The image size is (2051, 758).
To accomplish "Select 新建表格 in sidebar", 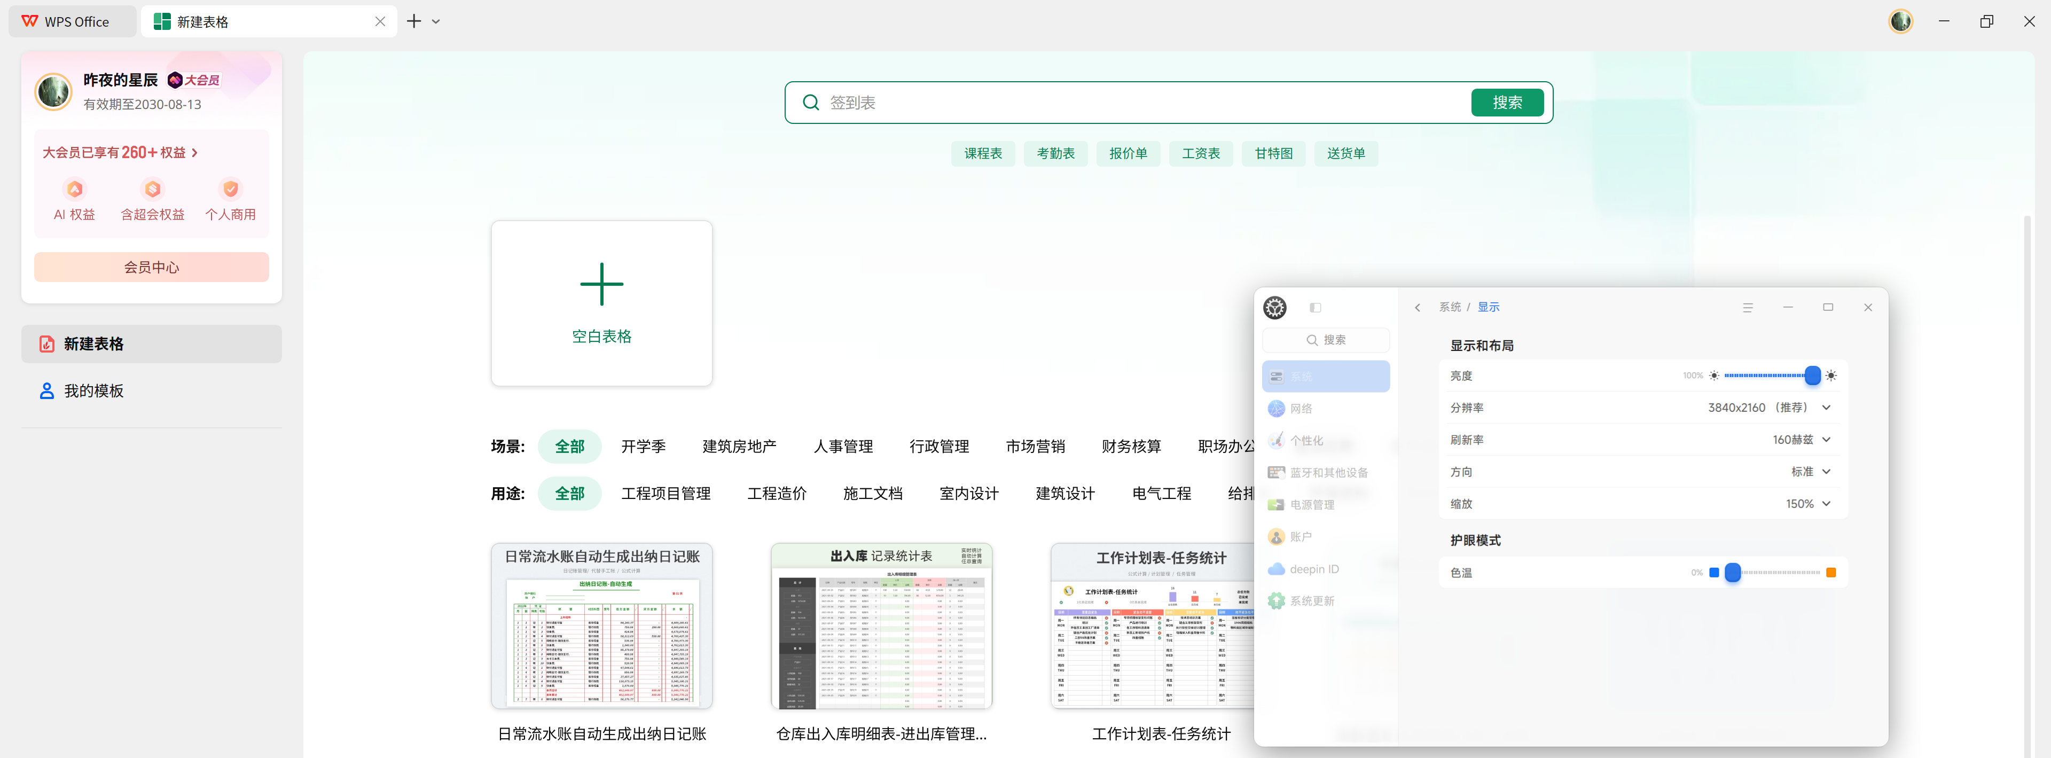I will point(151,344).
